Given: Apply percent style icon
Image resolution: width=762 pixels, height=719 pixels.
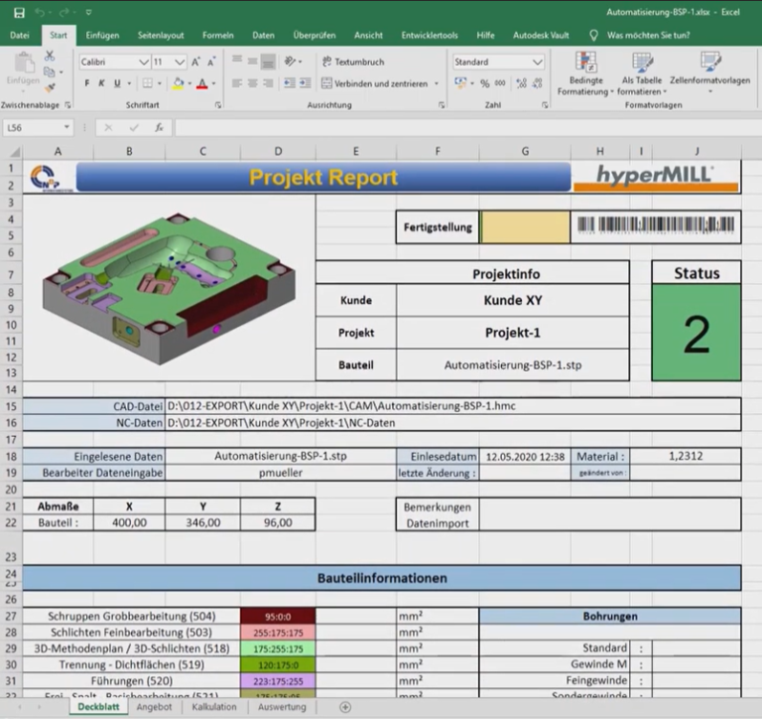Looking at the screenshot, I should click(484, 83).
